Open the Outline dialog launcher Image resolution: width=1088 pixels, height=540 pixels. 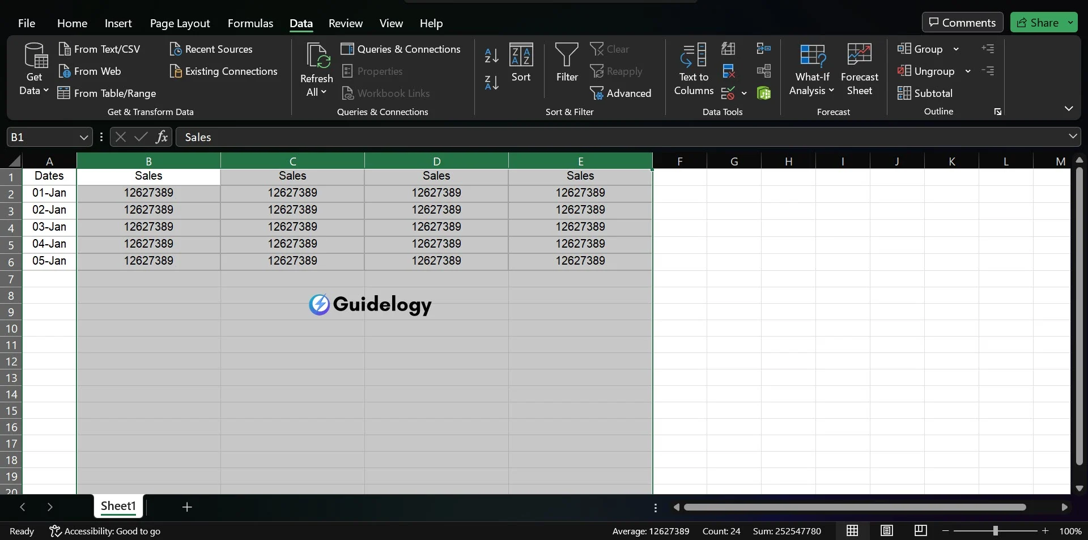tap(997, 112)
